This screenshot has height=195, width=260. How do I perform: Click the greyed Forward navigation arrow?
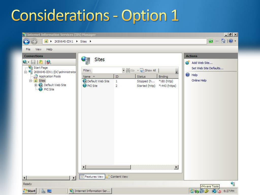coord(34,41)
